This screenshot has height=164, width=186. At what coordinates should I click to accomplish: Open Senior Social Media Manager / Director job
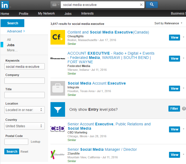[x=102, y=149]
